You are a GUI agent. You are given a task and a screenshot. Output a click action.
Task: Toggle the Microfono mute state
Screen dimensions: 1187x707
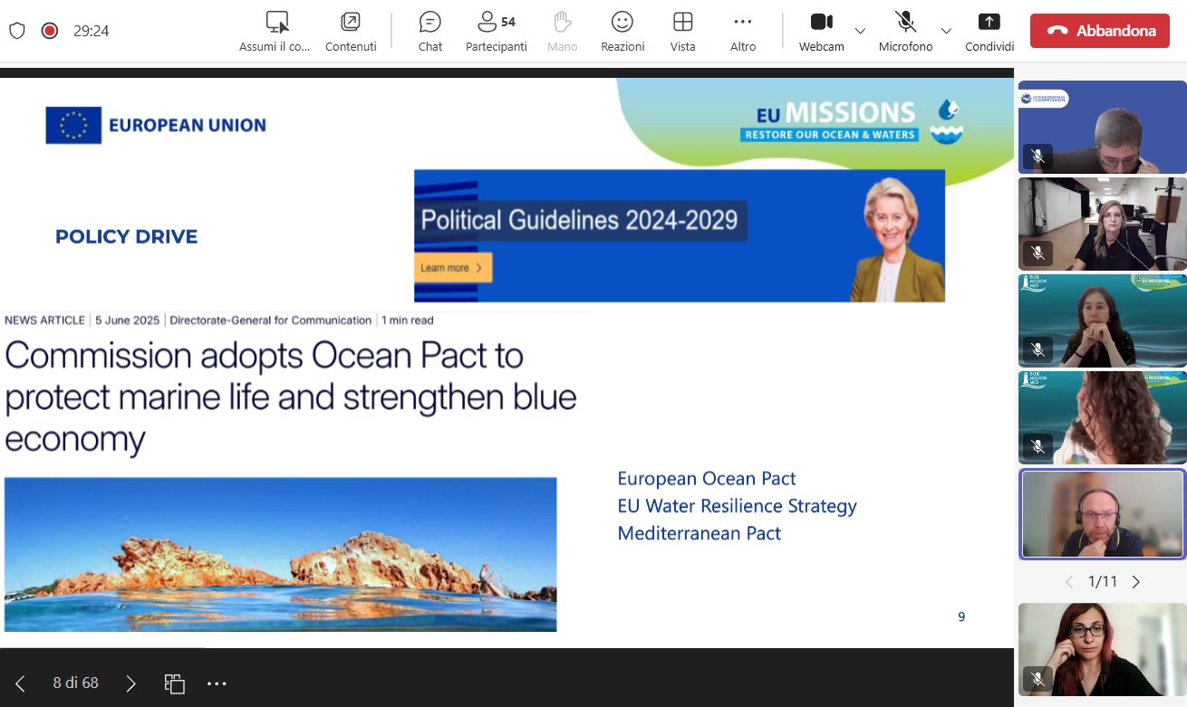(x=905, y=31)
